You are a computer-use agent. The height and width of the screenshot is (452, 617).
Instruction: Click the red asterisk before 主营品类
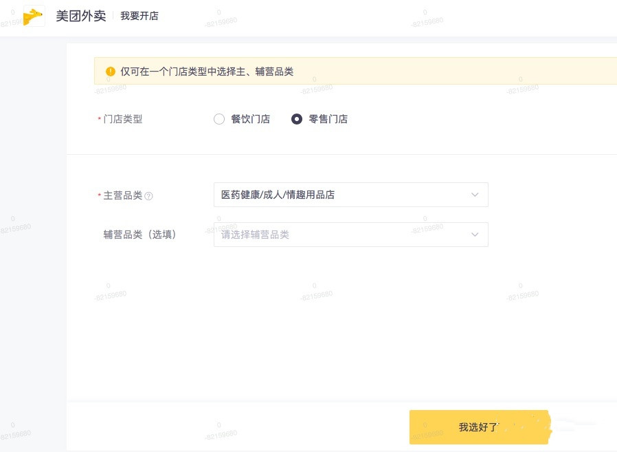tap(98, 195)
